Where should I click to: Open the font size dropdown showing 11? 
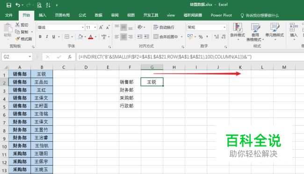tap(95, 27)
